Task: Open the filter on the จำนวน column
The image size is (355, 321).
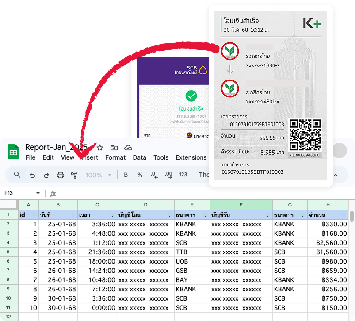Action: (x=344, y=215)
